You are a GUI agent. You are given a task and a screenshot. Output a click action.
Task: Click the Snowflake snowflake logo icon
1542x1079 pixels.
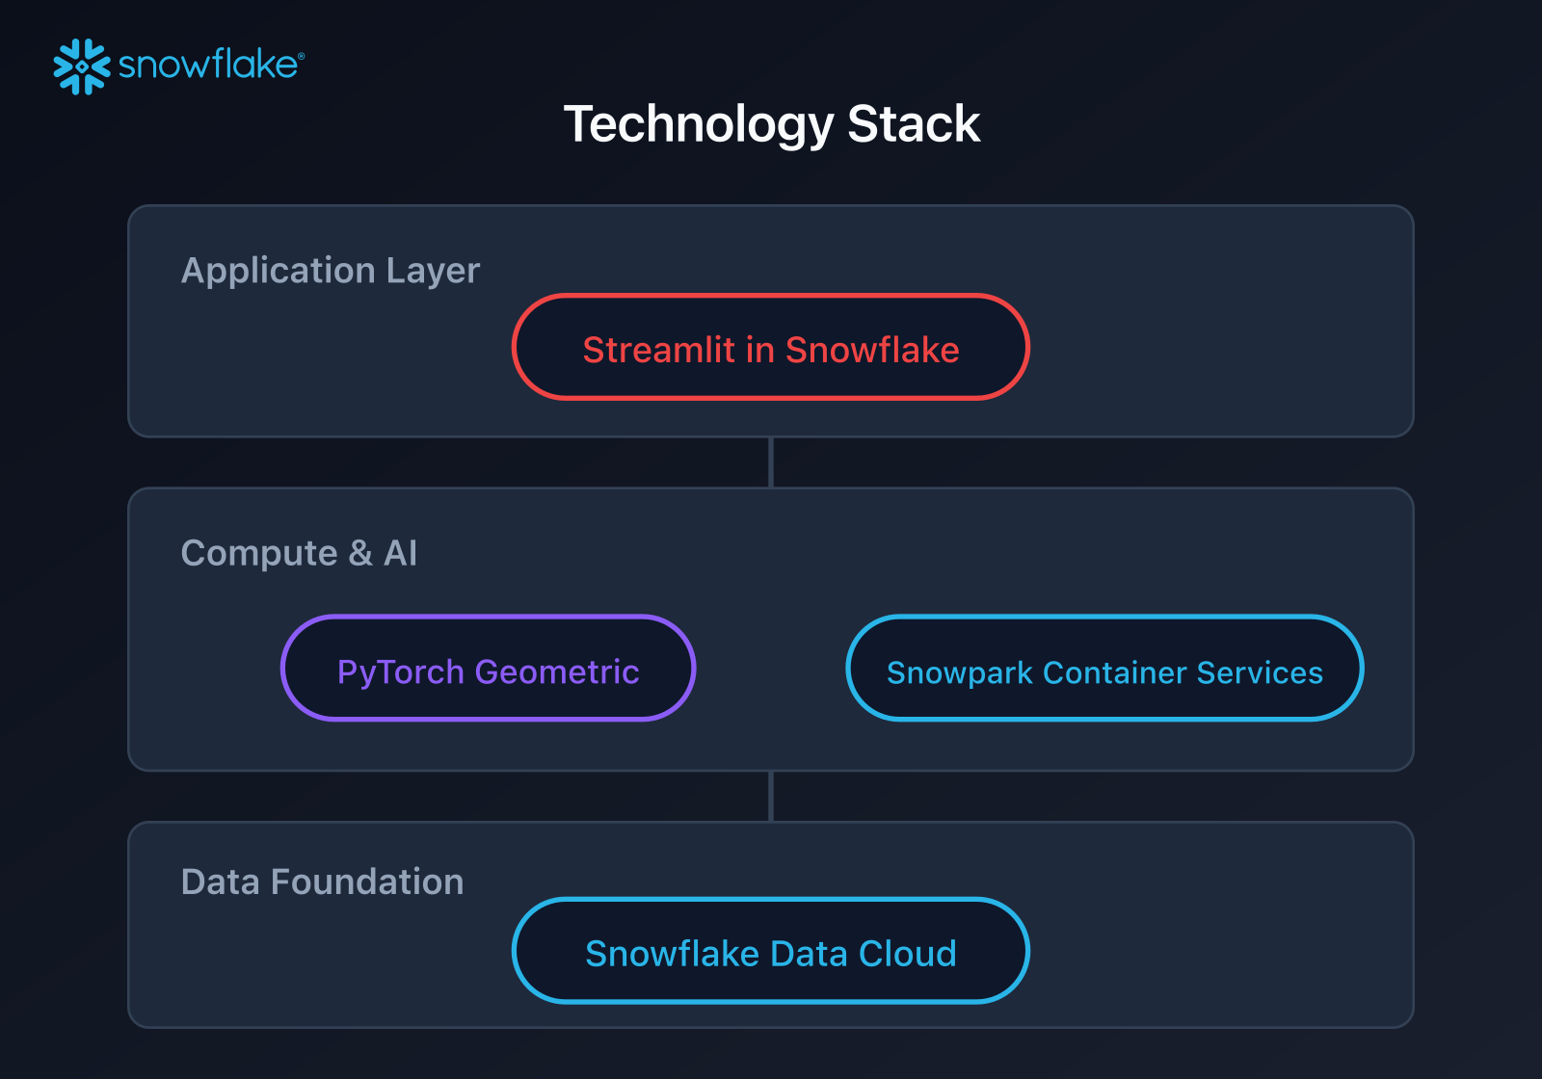(x=82, y=66)
